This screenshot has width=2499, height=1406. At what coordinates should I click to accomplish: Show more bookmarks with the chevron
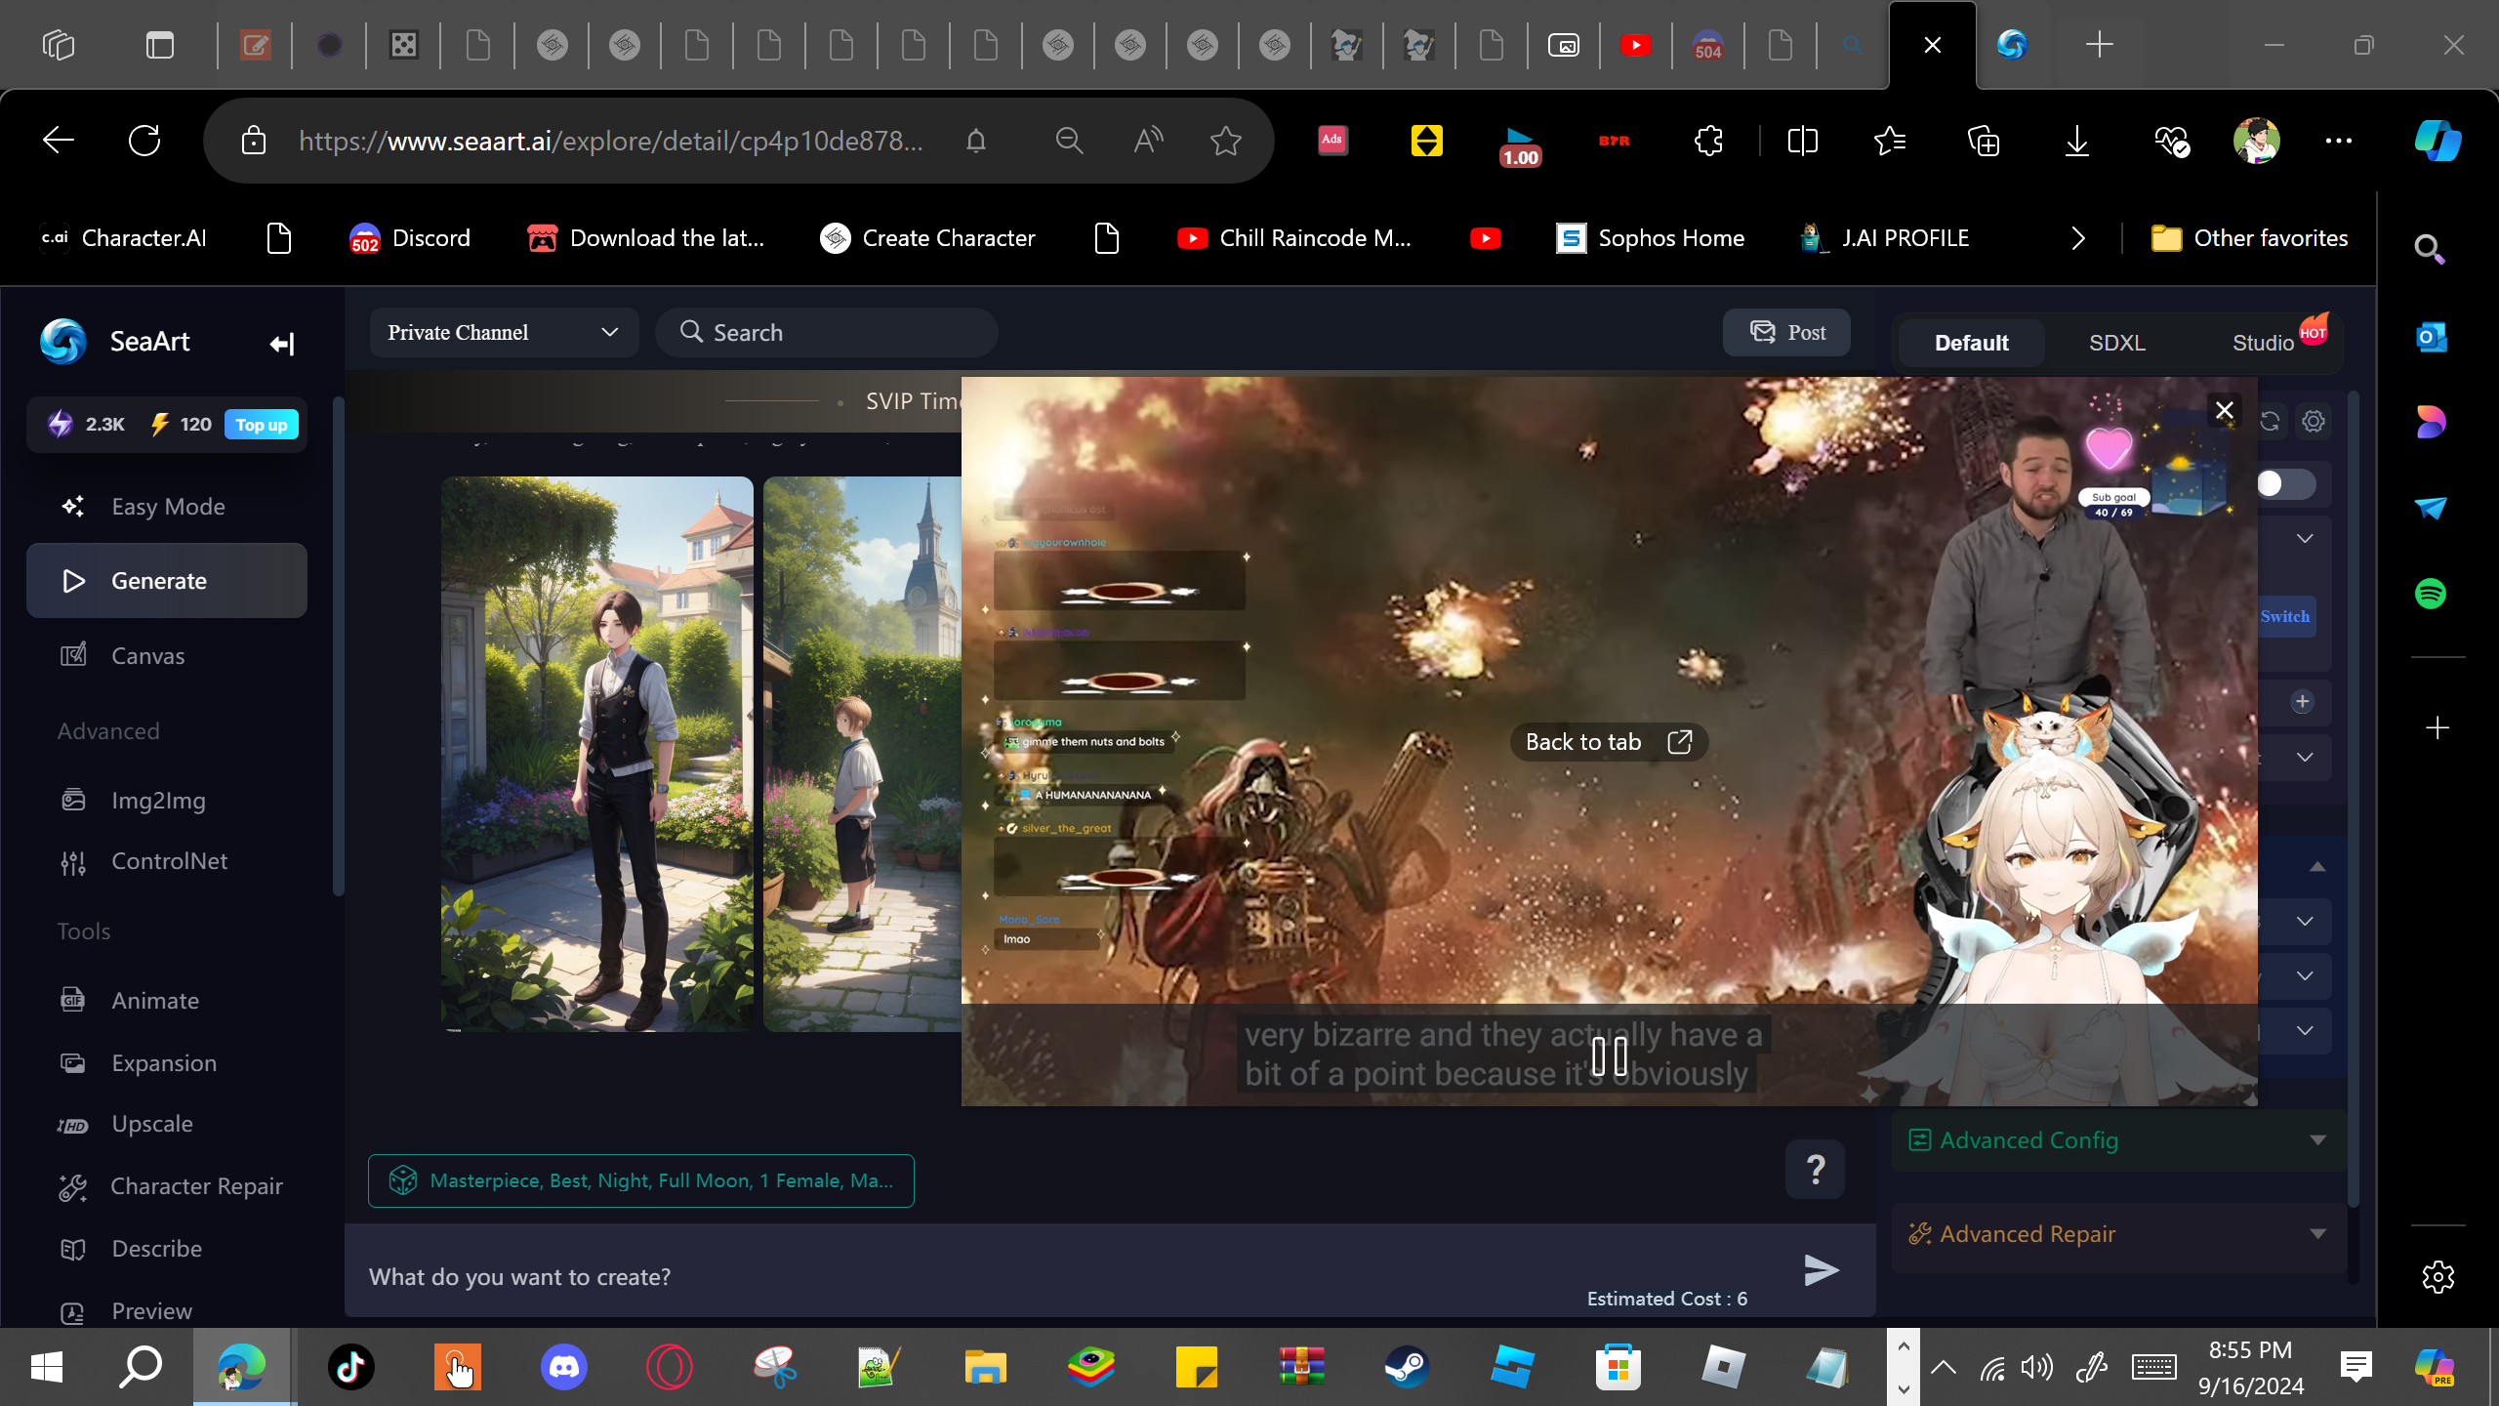click(x=2077, y=238)
